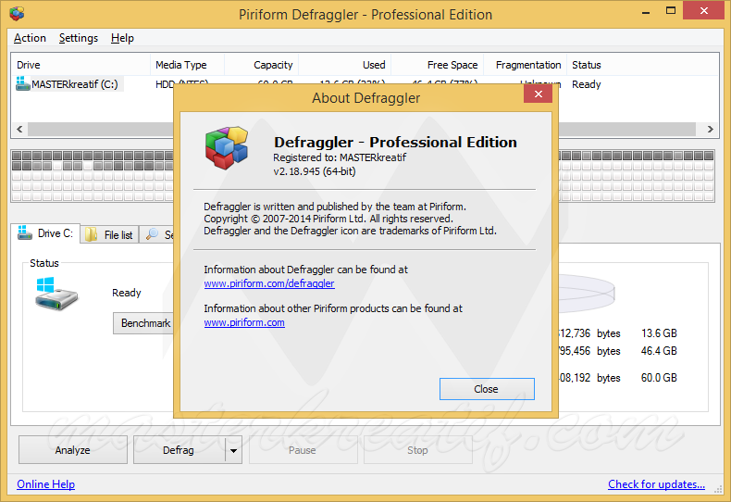The height and width of the screenshot is (502, 731).
Task: Click the Defrag button
Action: tap(179, 450)
